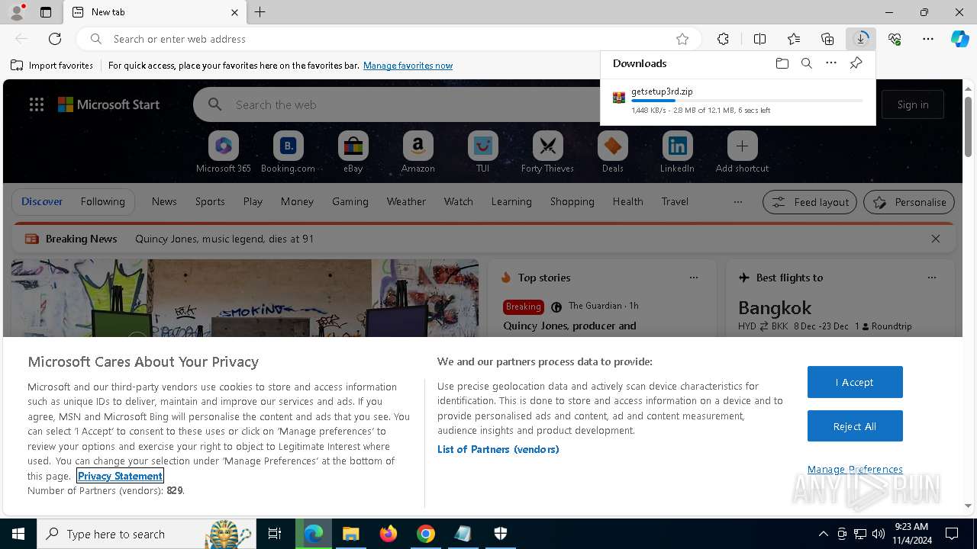Viewport: 977px width, 549px height.
Task: Open the LinkedIn shortcut
Action: coord(677,152)
